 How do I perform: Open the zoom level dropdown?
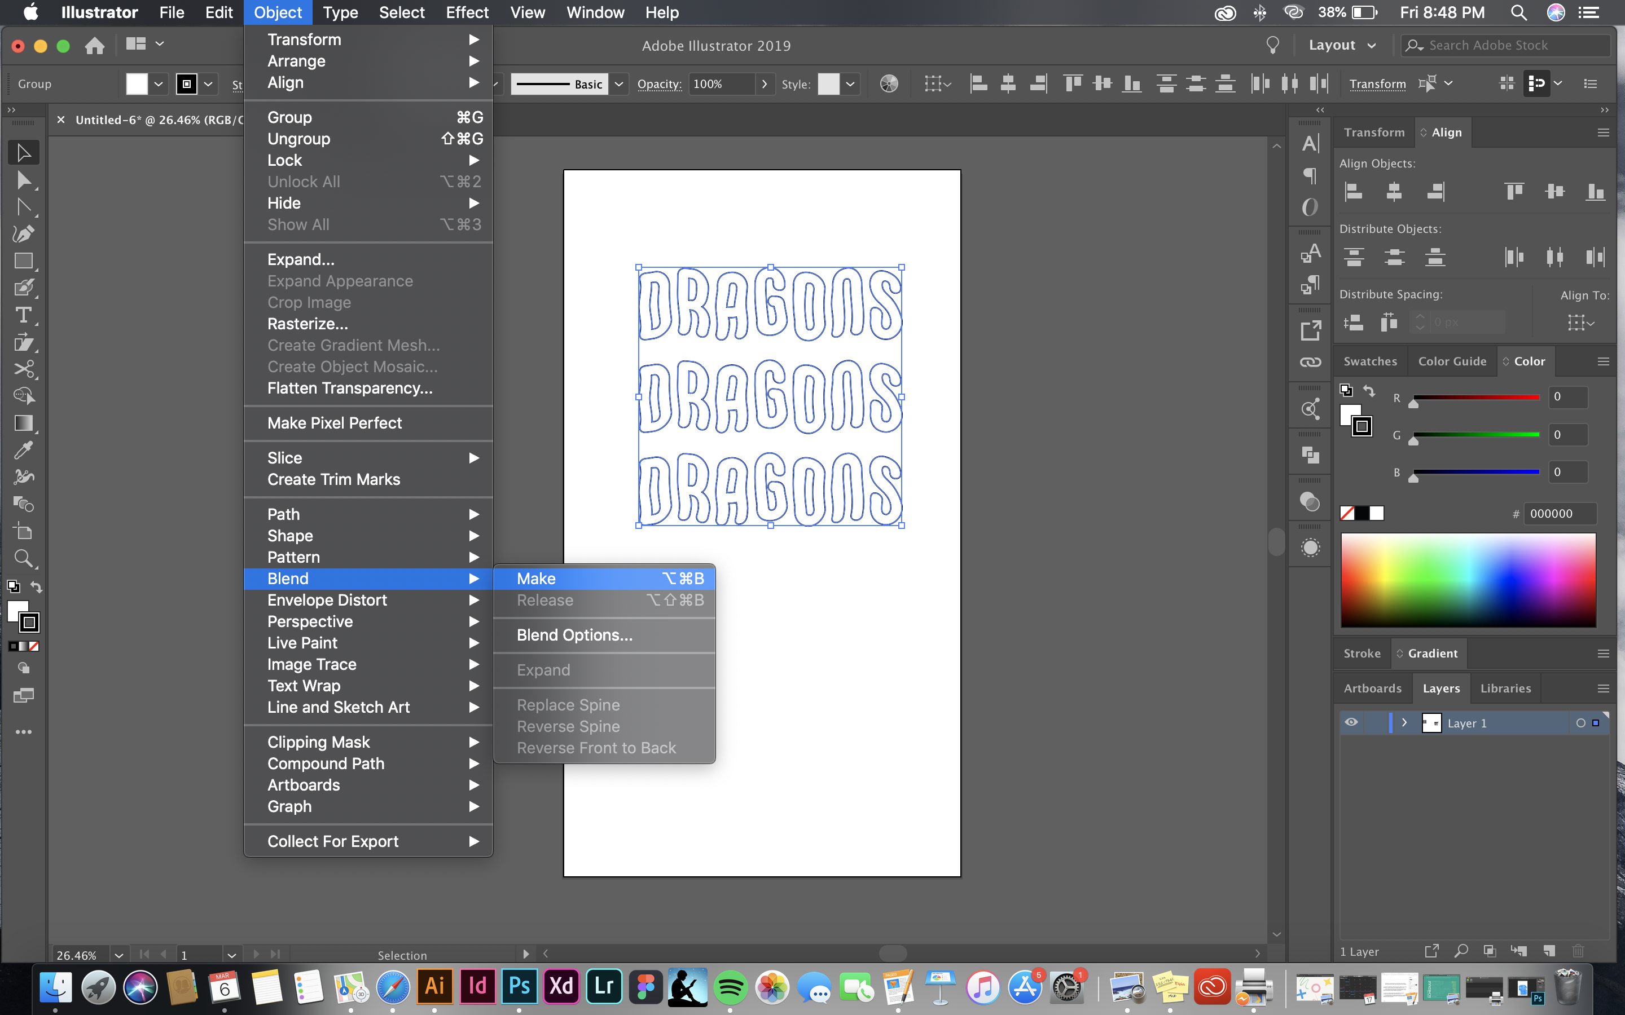coord(119,955)
